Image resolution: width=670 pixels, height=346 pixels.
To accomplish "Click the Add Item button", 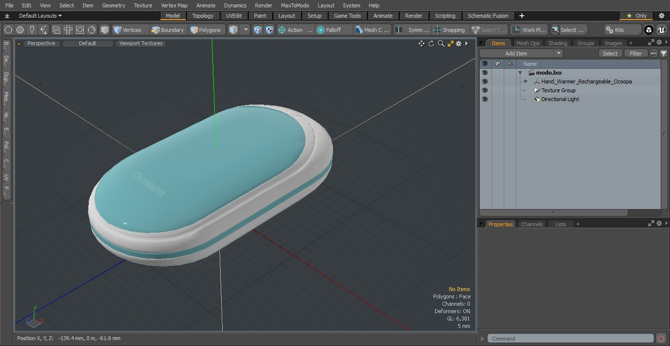I will [x=516, y=53].
